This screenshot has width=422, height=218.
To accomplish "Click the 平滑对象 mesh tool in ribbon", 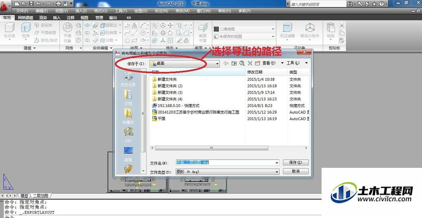I will click(x=67, y=33).
